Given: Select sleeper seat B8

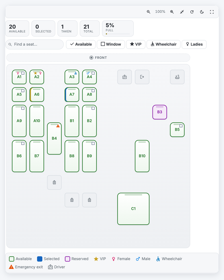Looking at the screenshot, I should [x=72, y=156].
